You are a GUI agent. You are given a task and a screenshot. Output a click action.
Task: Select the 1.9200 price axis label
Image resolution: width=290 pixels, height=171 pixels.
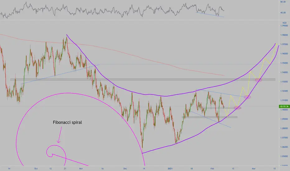click(284, 91)
